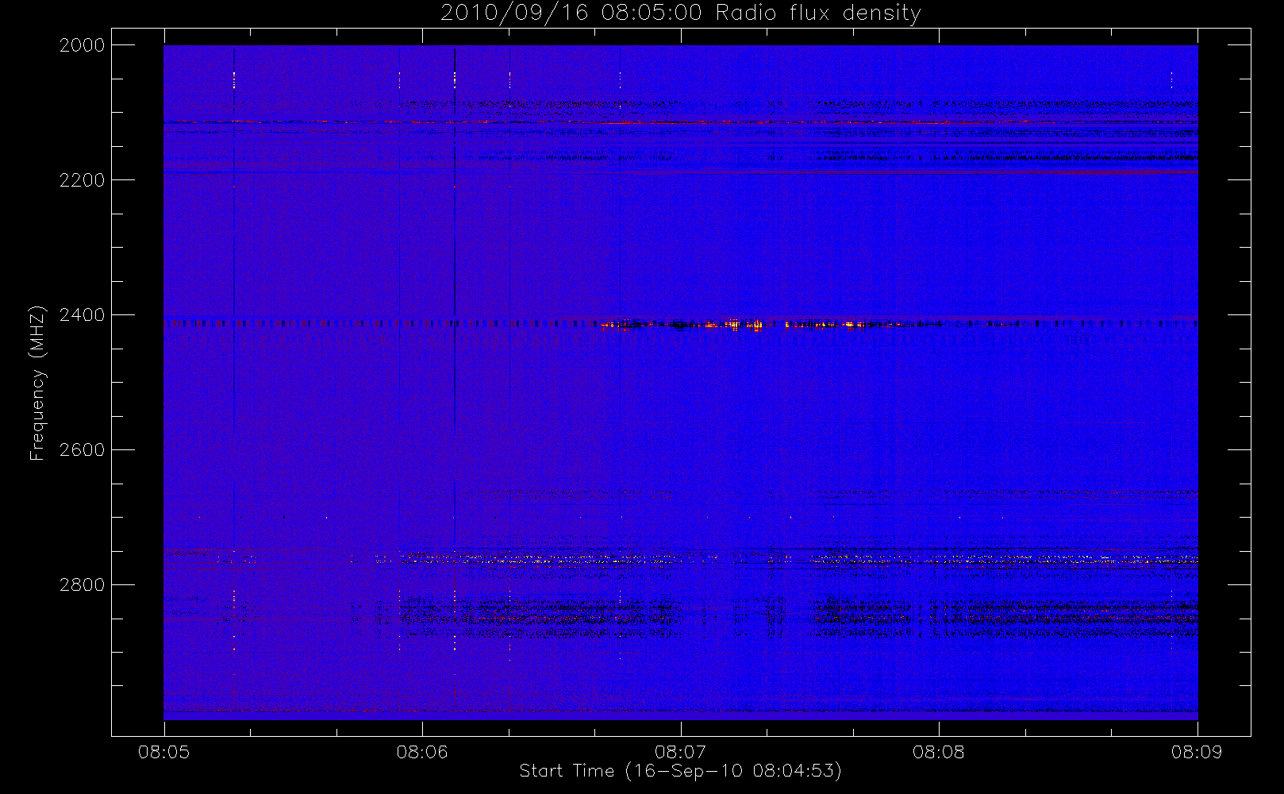Click the plot title '2010/09/16 08:05:00 Radio flux density'
This screenshot has width=1284, height=794.
click(x=681, y=13)
